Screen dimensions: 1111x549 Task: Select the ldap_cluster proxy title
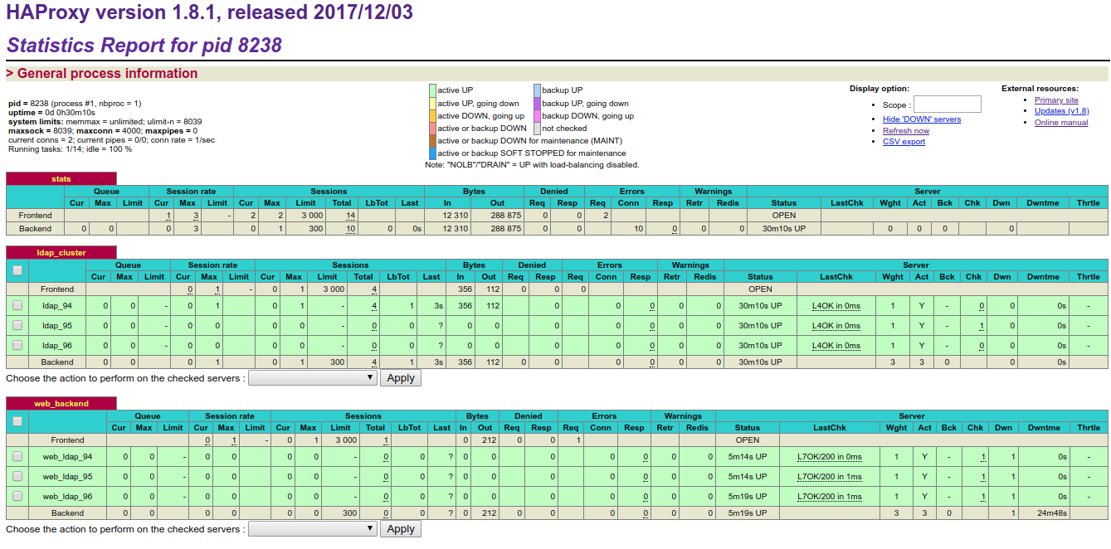point(61,253)
